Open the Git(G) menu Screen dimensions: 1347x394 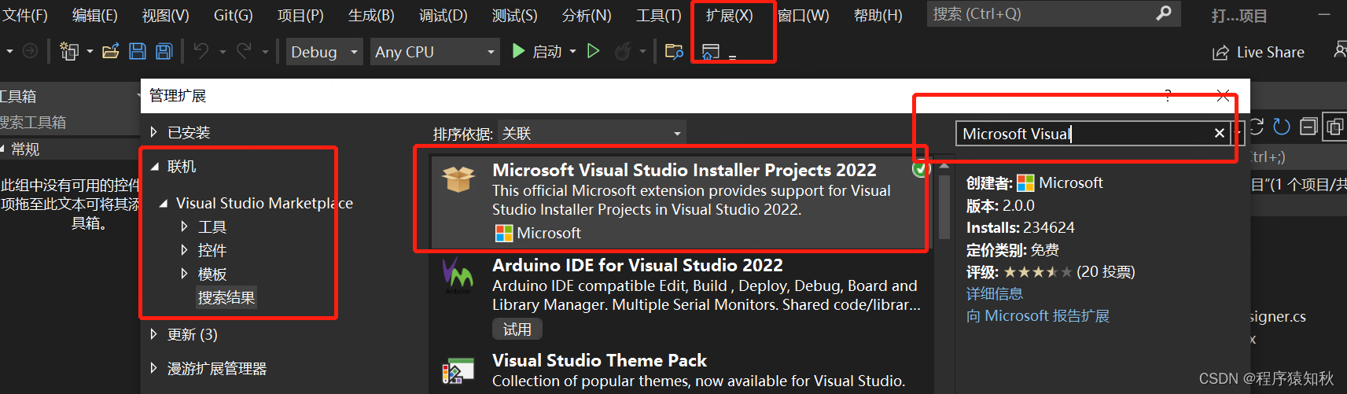coord(234,15)
